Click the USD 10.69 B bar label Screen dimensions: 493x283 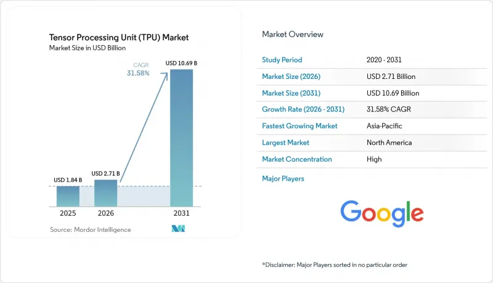181,64
